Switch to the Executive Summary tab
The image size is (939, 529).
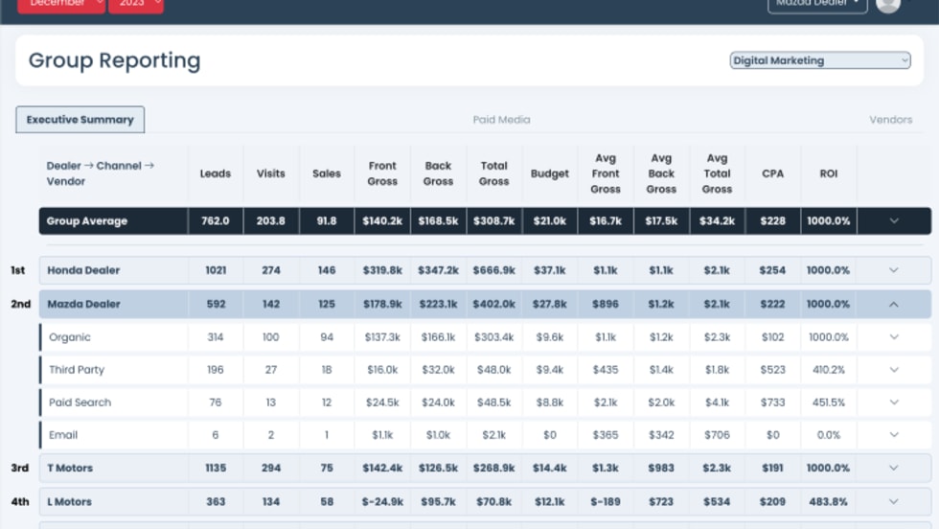click(x=80, y=120)
